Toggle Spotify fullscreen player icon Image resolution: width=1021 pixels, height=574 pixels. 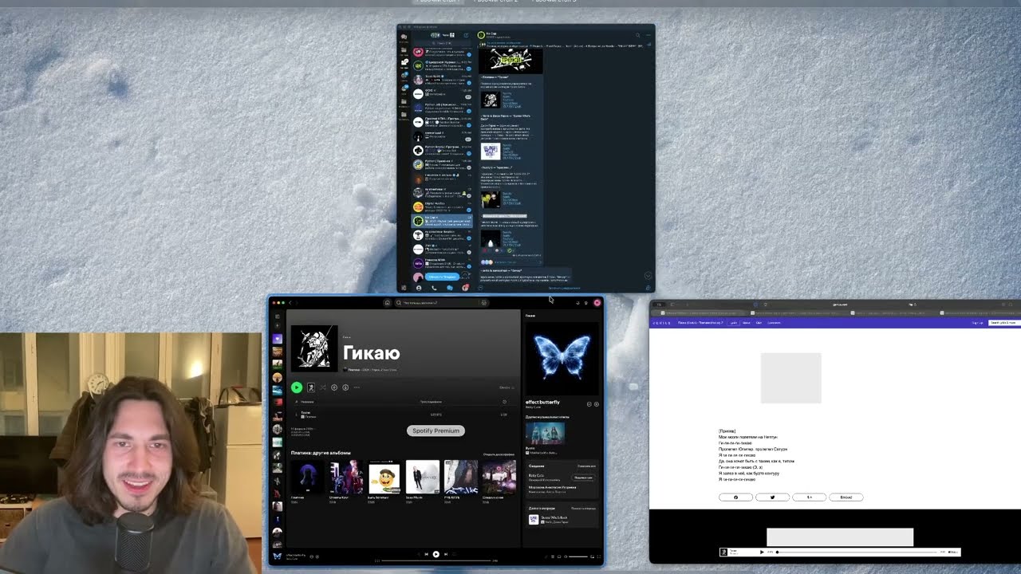coord(597,556)
